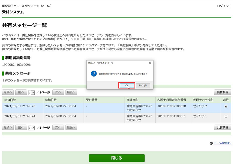
Task: Jump to last page with 最後へ below table
Action: click(71, 127)
